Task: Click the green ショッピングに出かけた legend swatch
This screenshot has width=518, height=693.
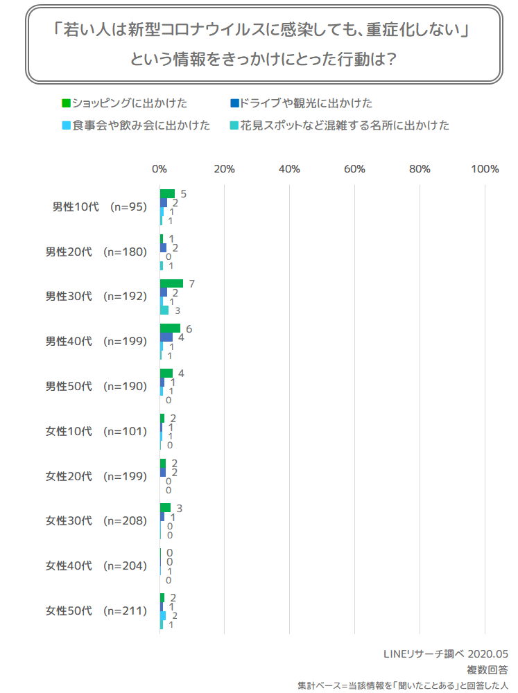Action: click(66, 103)
